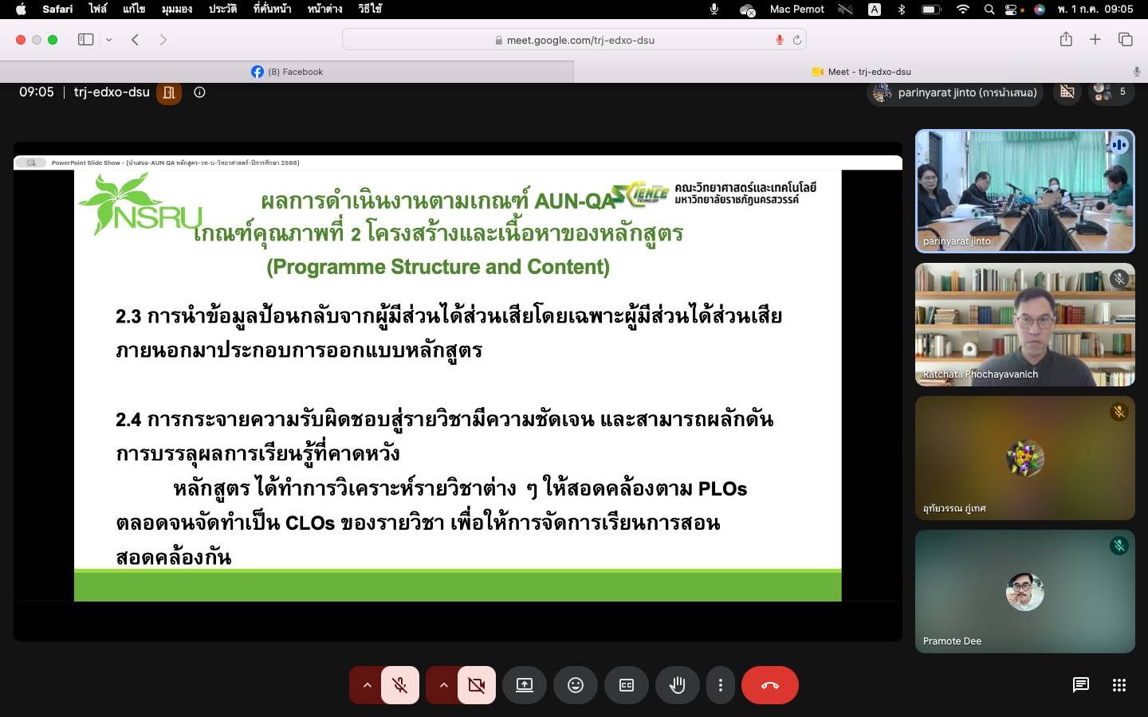Open Wi-Fi status in menu bar
This screenshot has width=1148, height=717.
pyautogui.click(x=963, y=9)
